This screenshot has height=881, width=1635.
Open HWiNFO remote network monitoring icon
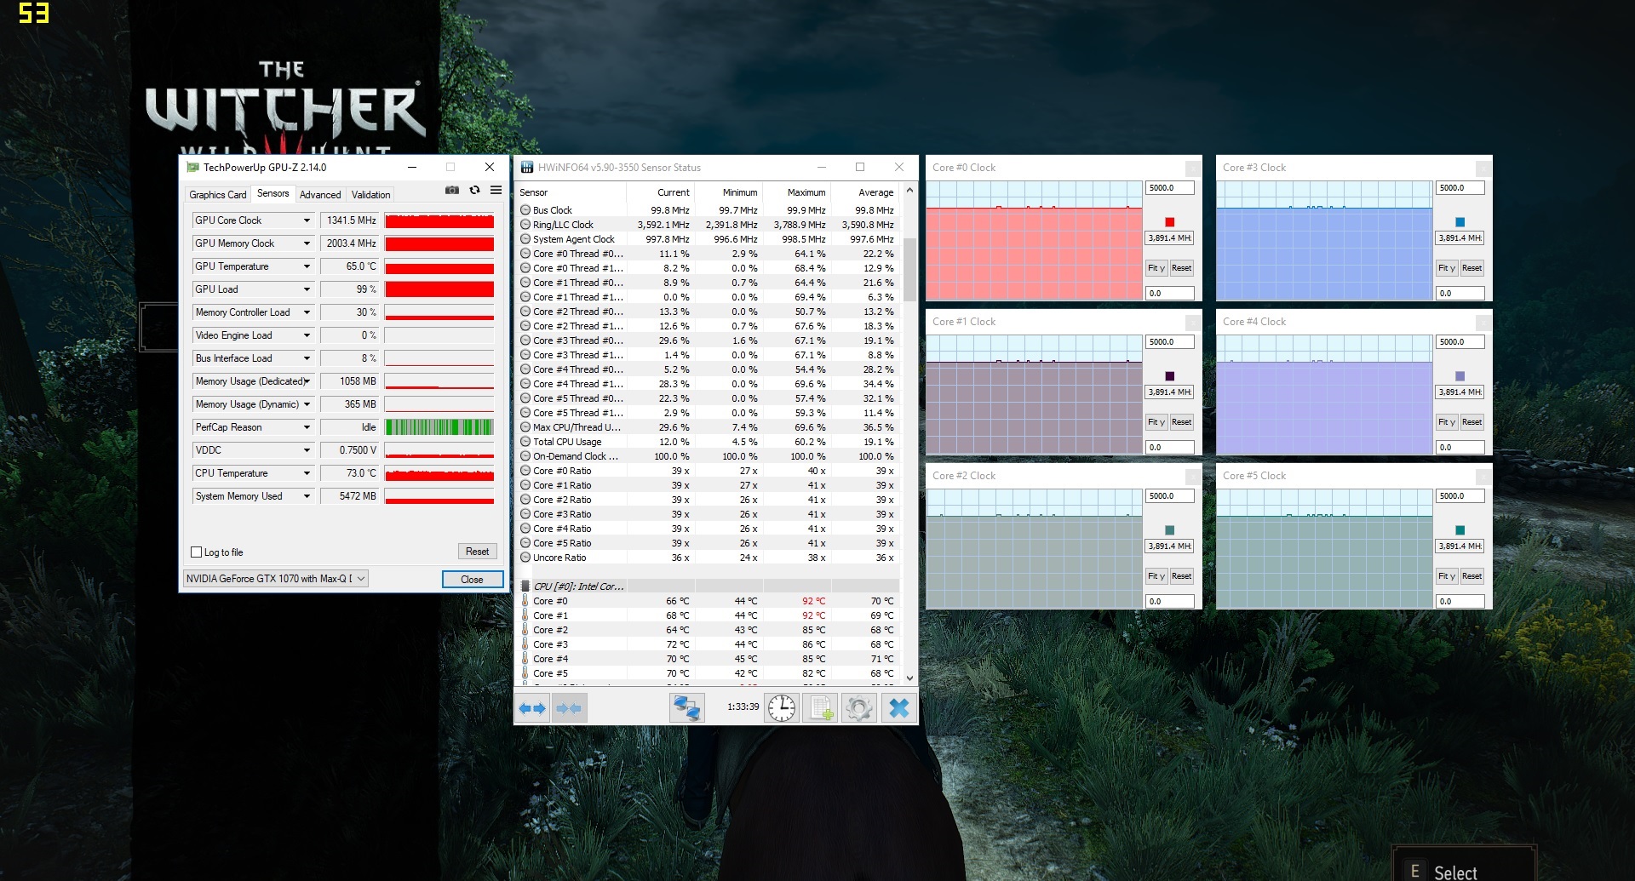[x=686, y=707]
